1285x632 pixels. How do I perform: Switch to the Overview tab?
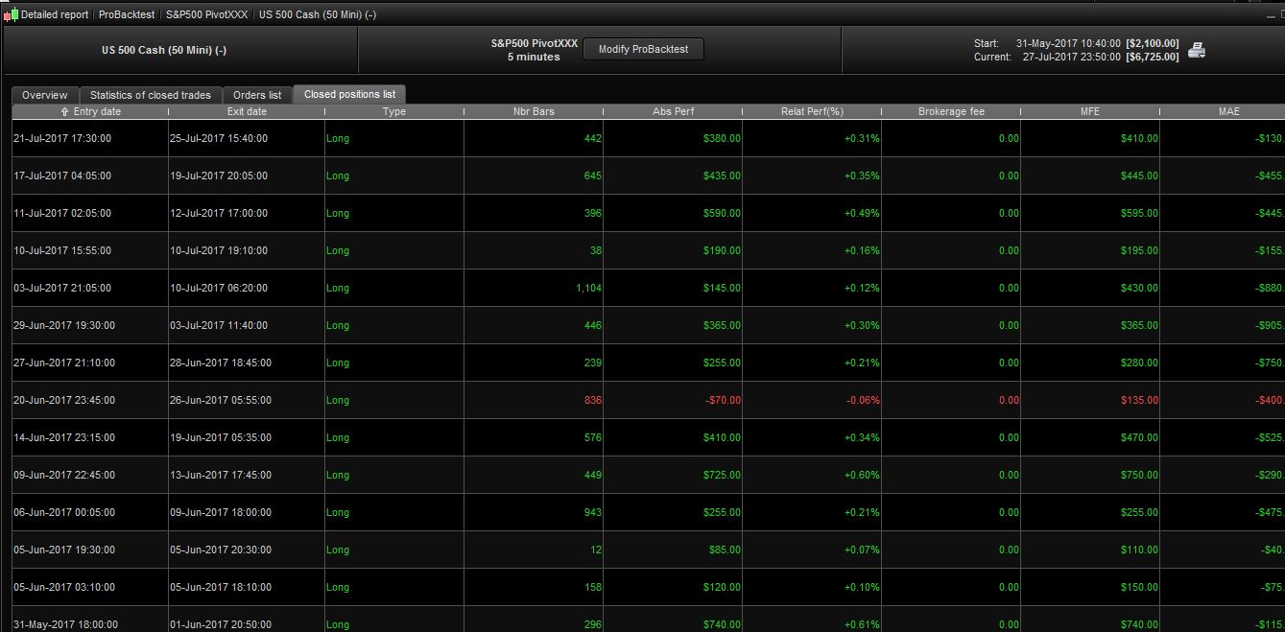coord(45,95)
